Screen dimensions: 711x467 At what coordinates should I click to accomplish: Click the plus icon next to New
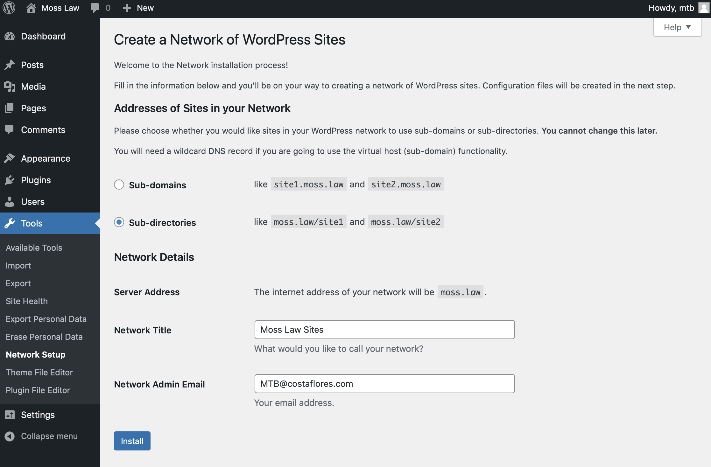[x=127, y=8]
